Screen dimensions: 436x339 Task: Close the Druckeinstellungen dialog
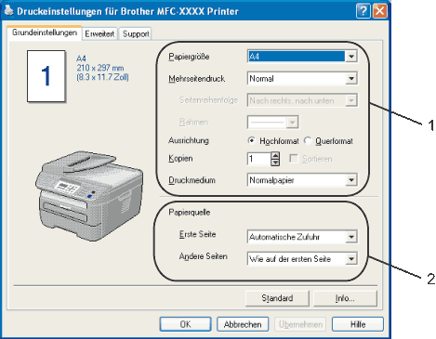pyautogui.click(x=379, y=11)
